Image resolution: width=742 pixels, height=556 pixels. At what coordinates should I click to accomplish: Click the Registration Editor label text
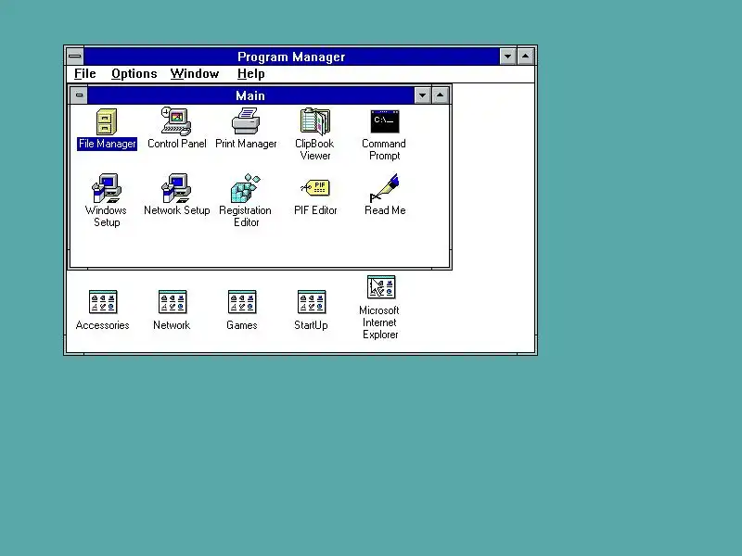pos(246,216)
